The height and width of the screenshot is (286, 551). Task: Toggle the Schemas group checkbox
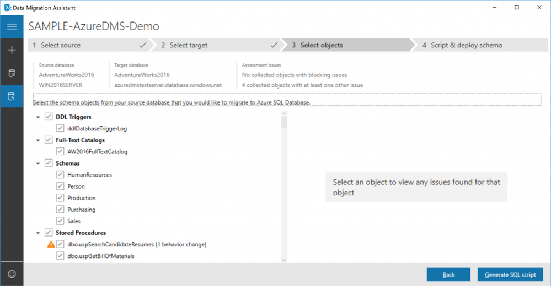(49, 163)
